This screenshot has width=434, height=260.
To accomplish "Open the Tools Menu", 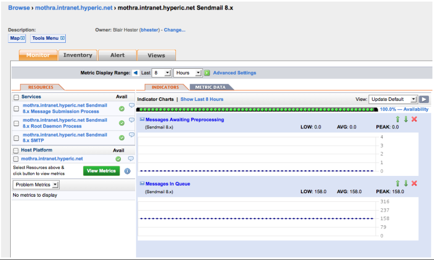I will tap(48, 38).
